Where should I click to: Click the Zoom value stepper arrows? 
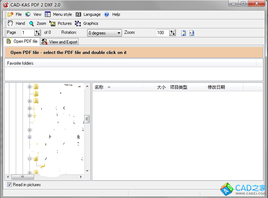click(x=173, y=33)
